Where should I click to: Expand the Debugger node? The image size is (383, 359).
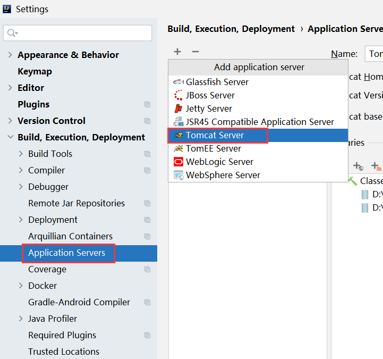[21, 187]
